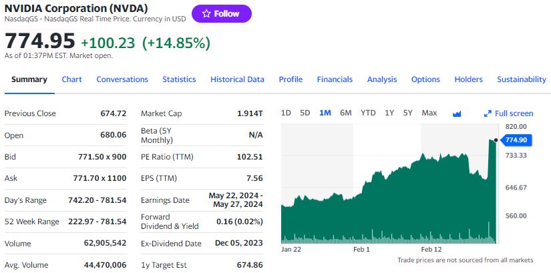
Task: Click the Market Cap value 1.914T
Action: [250, 113]
